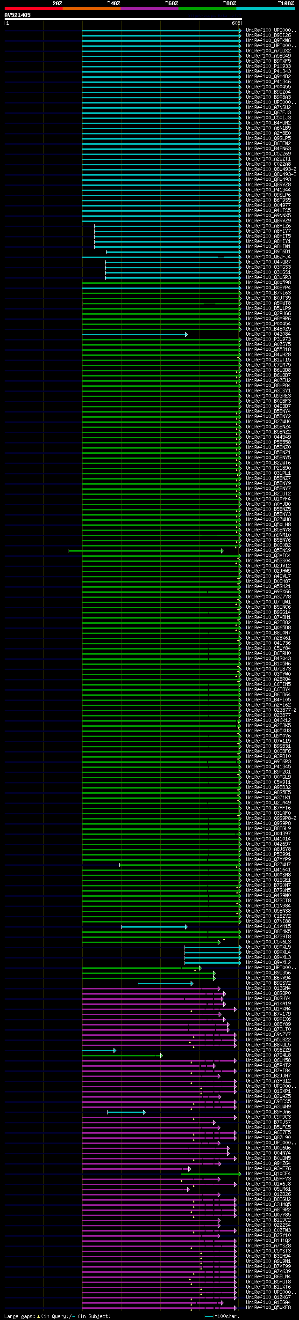Click the cyan ~100% identity legend swatch
Screen dimensions: 299x1320
[x=265, y=8]
